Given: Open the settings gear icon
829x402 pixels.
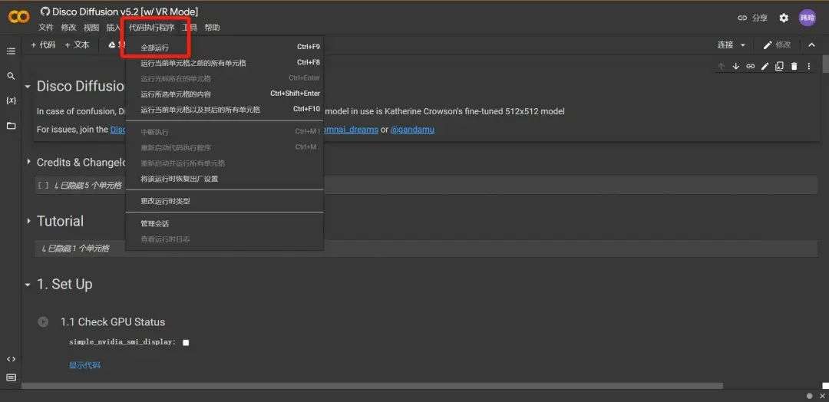Looking at the screenshot, I should [x=784, y=18].
